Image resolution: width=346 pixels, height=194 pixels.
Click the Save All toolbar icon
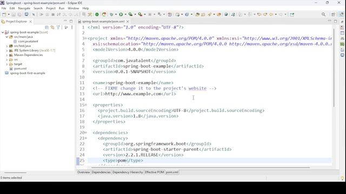tap(19, 15)
